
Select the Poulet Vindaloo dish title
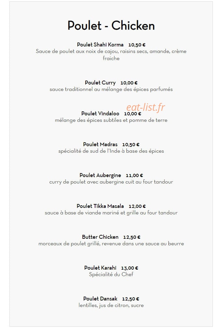click(100, 113)
